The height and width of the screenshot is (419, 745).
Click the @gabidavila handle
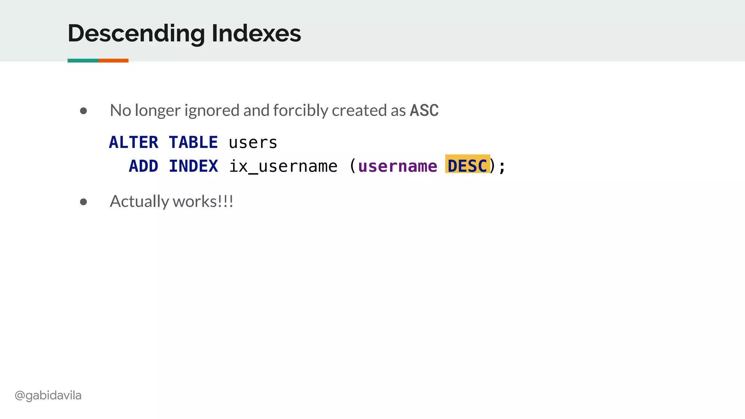click(48, 395)
